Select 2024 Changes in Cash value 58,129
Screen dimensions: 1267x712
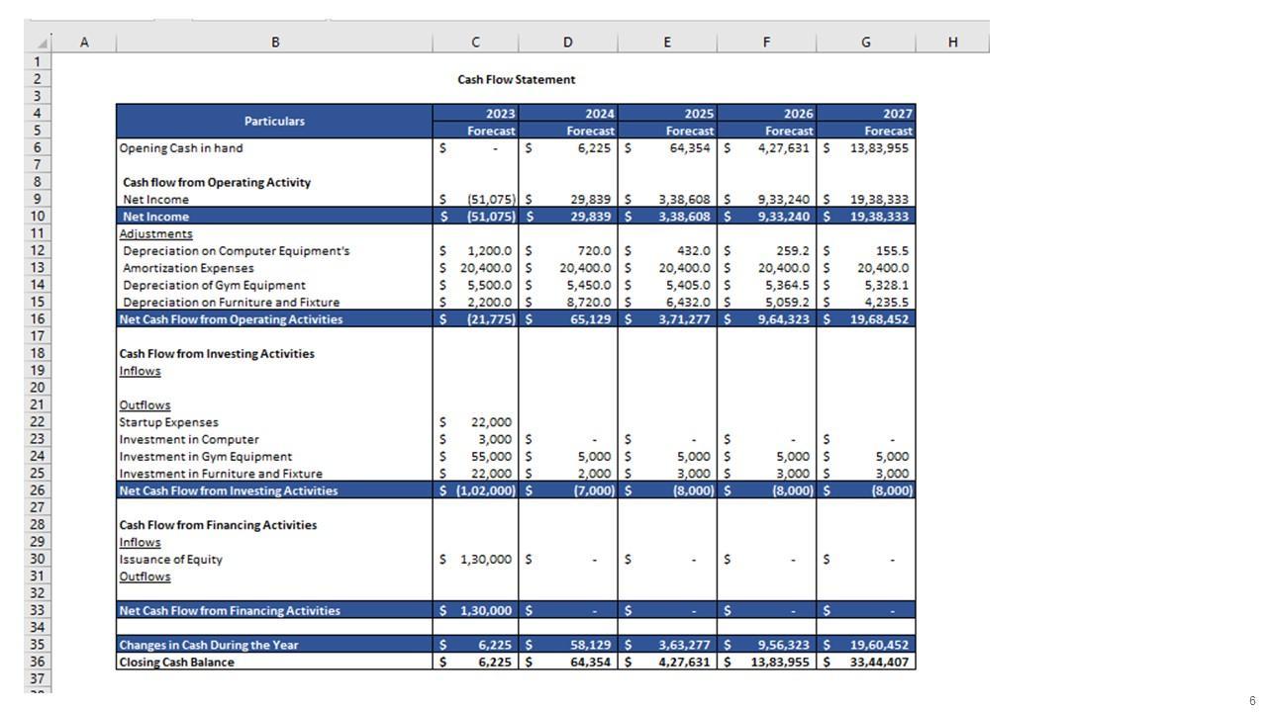tap(590, 645)
